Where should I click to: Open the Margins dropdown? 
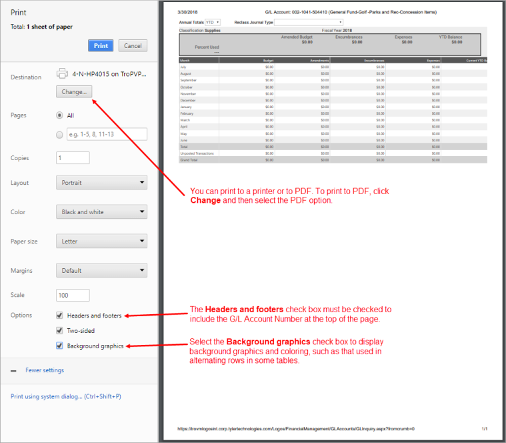point(101,271)
